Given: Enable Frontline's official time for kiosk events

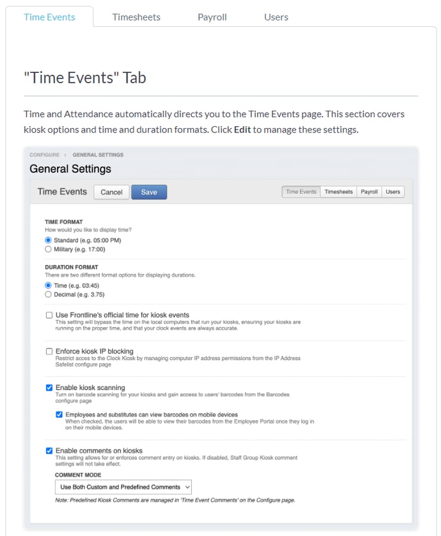Looking at the screenshot, I should tap(49, 315).
